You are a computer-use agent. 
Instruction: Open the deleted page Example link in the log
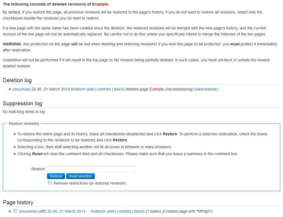pos(156,89)
